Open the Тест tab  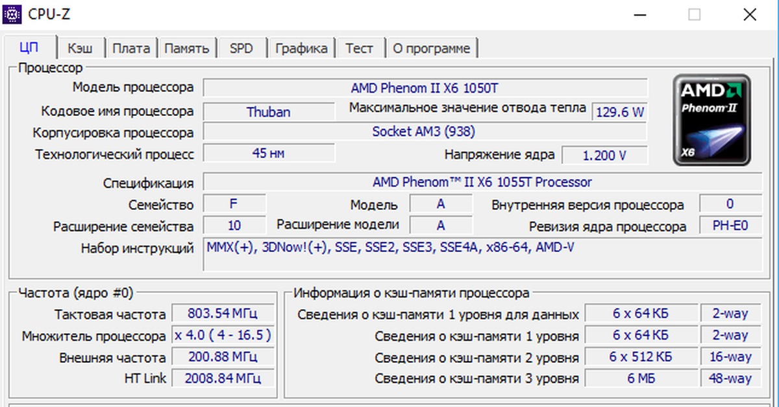(x=360, y=49)
